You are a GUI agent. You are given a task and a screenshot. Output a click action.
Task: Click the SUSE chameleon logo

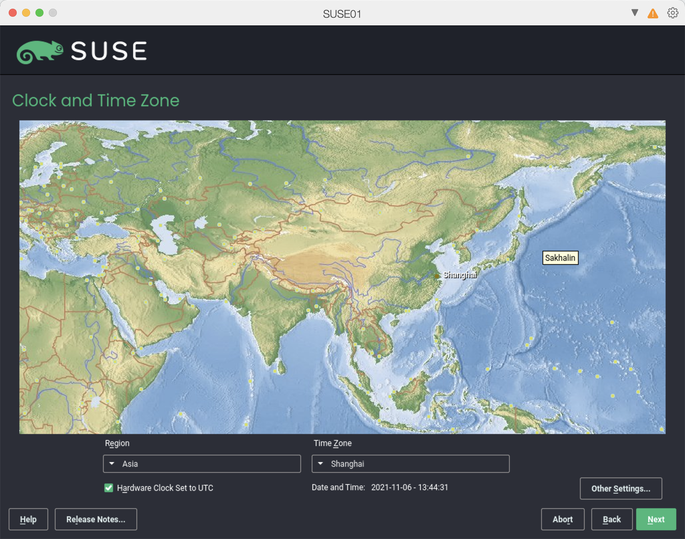click(x=40, y=52)
